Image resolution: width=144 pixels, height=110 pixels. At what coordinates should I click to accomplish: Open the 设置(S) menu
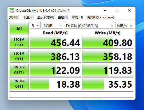click(x=28, y=17)
